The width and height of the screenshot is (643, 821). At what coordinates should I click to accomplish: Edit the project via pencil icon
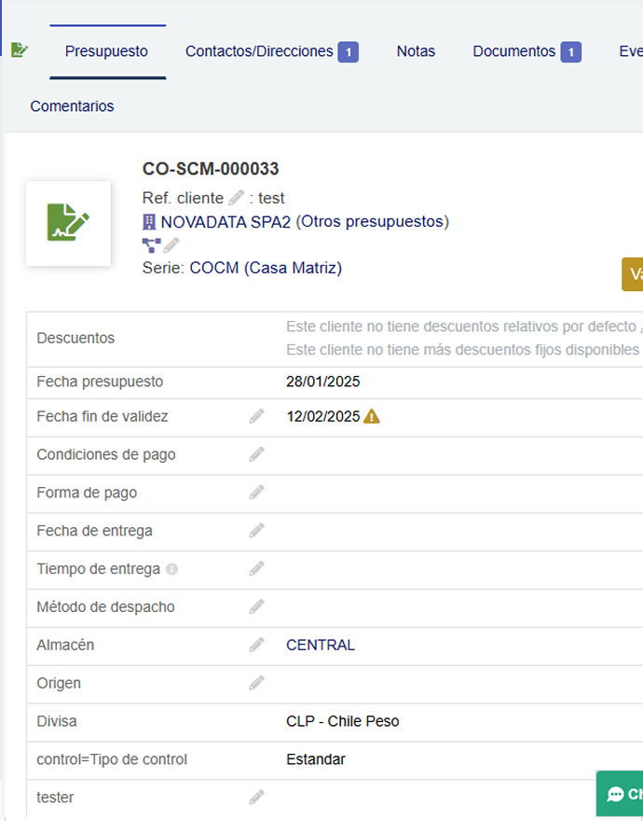[171, 244]
